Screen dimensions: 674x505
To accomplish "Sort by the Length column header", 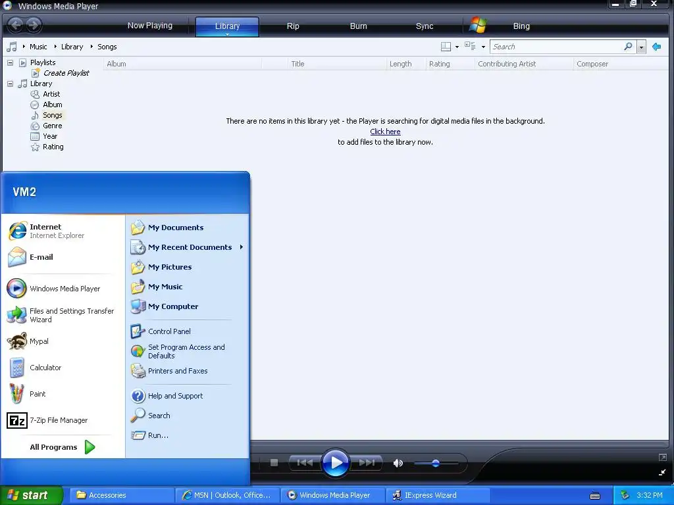I will point(405,64).
